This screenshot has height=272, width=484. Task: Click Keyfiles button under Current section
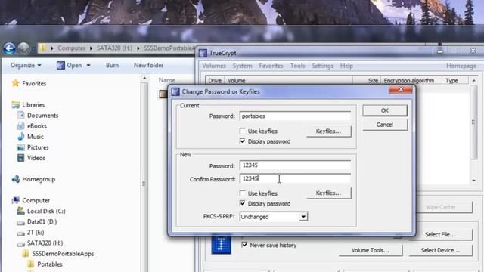click(328, 131)
